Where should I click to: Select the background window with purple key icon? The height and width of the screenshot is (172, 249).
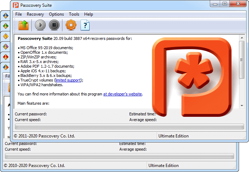click(x=6, y=47)
